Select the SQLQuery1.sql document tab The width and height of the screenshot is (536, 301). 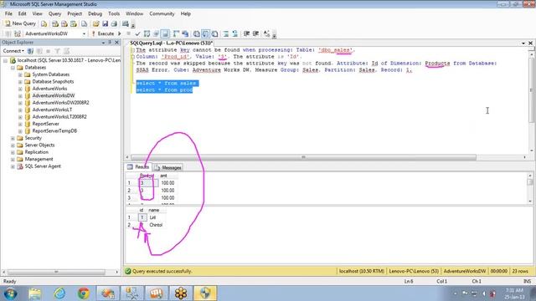(171, 43)
